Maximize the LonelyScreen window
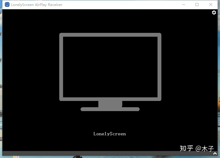 coord(197,4)
